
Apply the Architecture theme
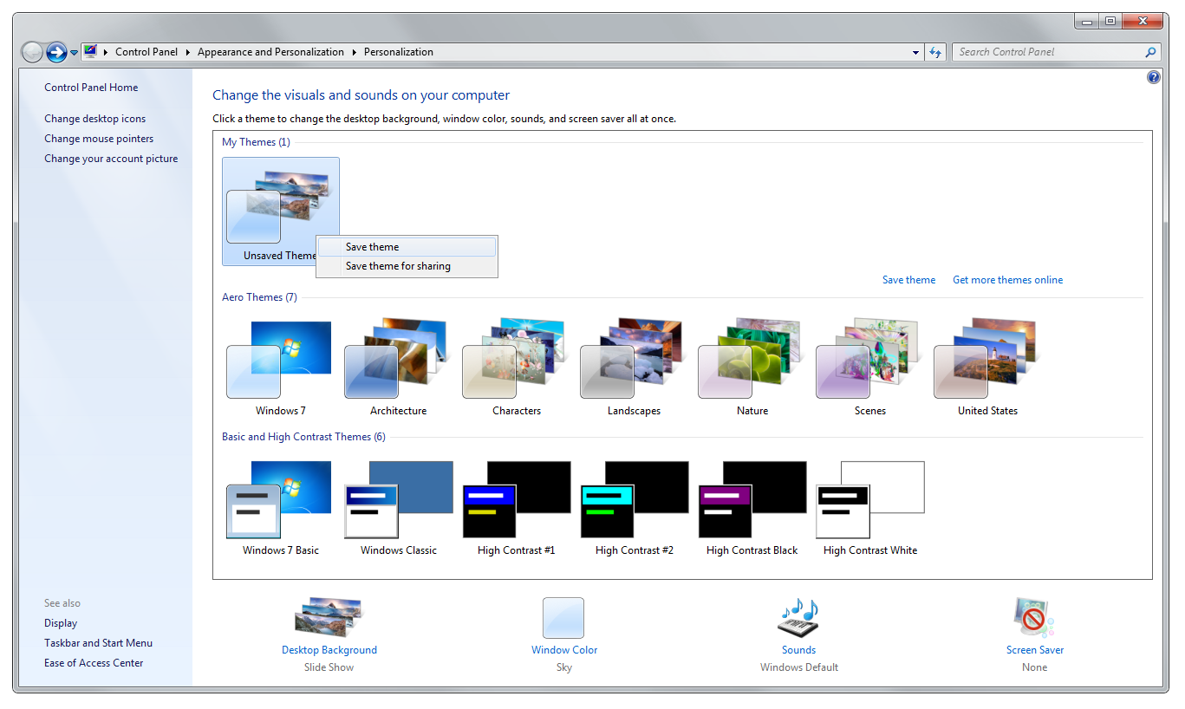398,367
